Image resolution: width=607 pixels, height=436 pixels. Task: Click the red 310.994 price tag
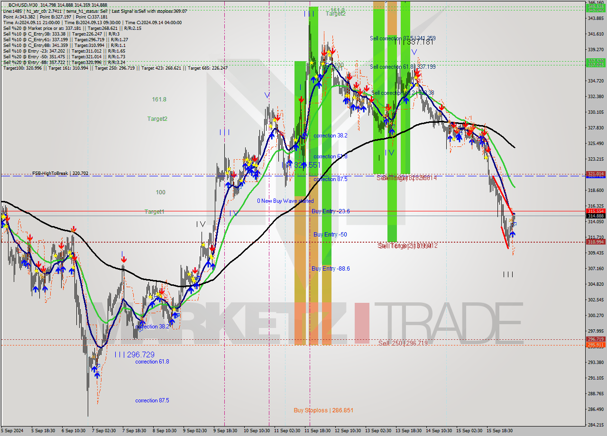(596, 242)
